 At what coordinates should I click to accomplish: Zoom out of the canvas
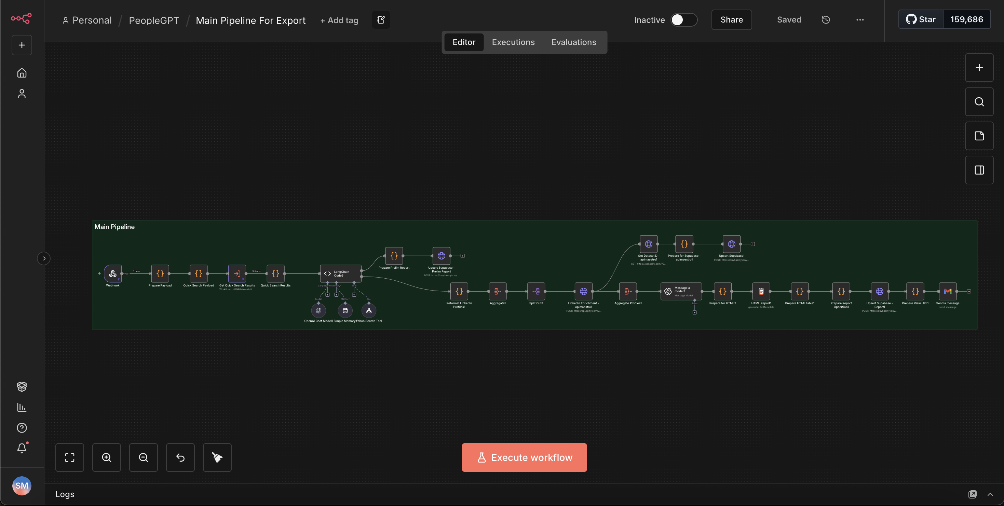(x=144, y=457)
